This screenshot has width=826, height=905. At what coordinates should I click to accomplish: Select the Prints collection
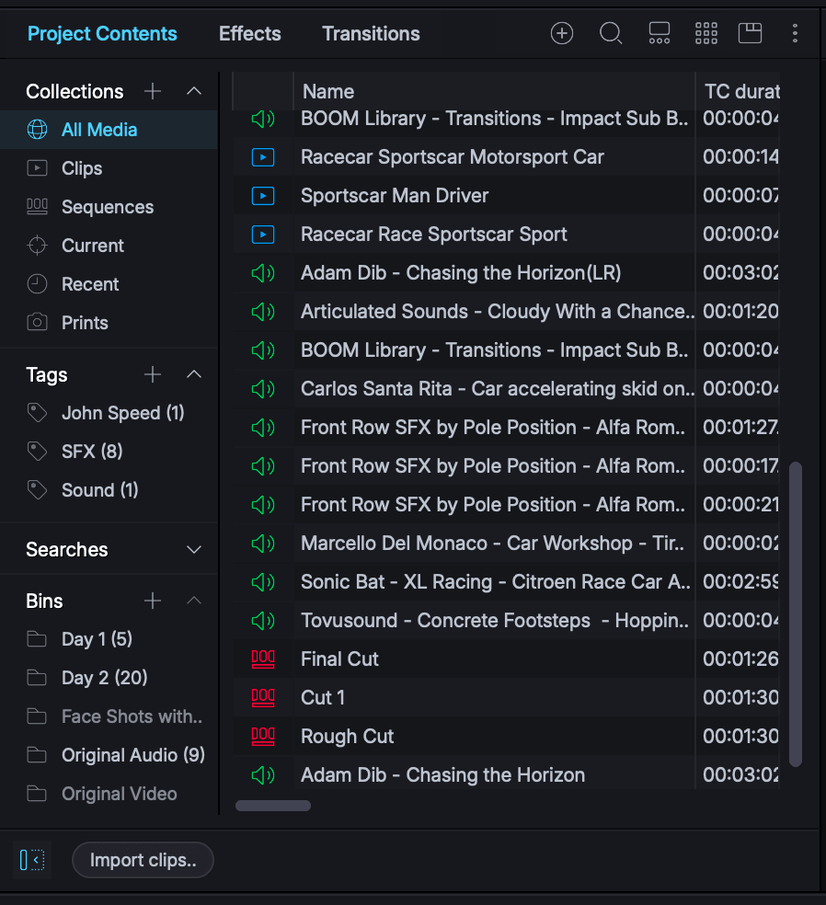109,323
